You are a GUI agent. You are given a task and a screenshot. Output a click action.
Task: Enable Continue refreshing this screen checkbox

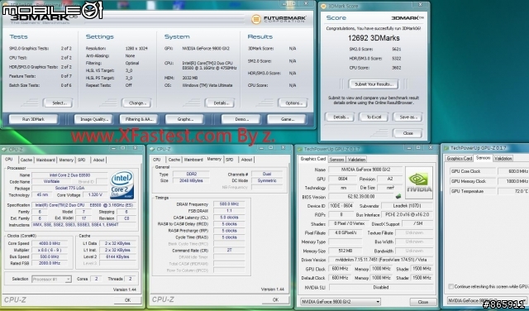(450, 286)
